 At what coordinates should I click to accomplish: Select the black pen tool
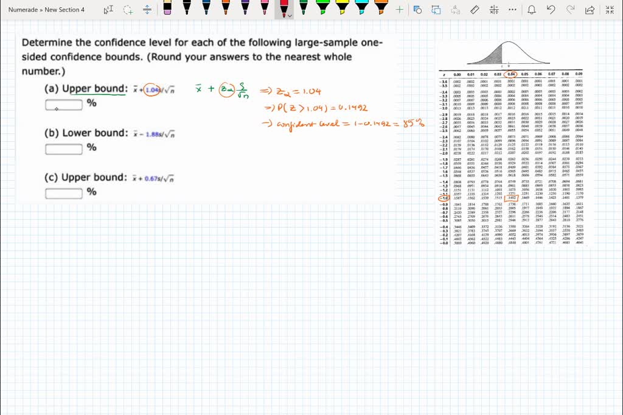(x=186, y=9)
